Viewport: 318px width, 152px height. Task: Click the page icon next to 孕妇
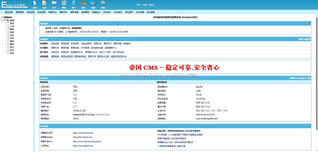click(x=8, y=50)
